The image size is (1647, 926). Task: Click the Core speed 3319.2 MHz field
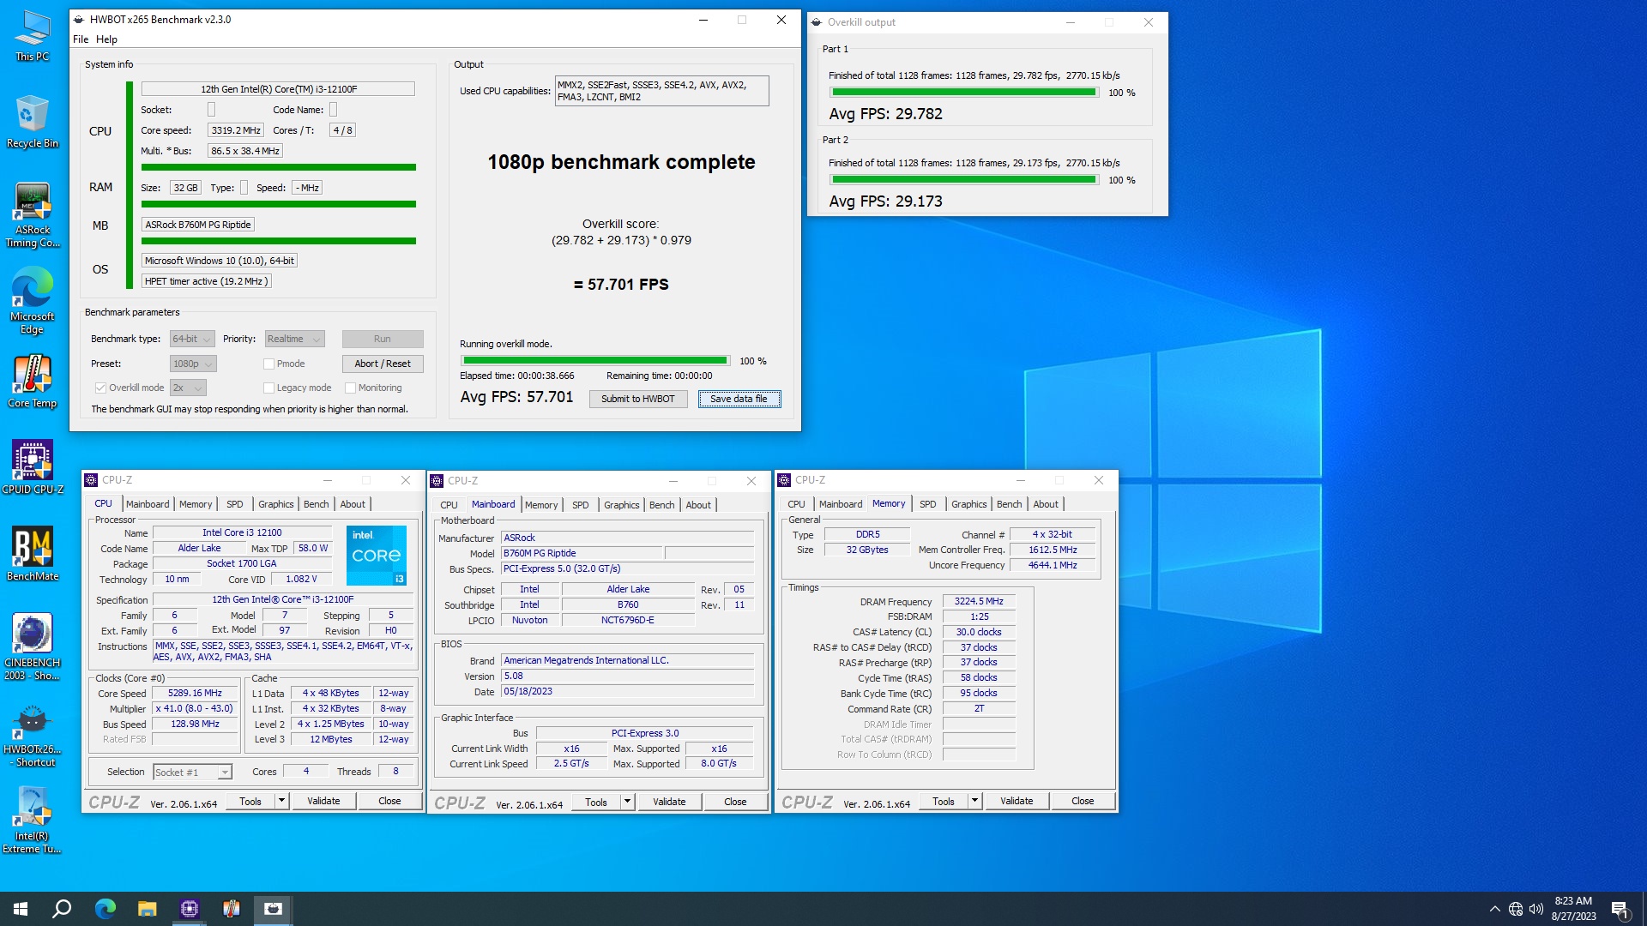[235, 130]
